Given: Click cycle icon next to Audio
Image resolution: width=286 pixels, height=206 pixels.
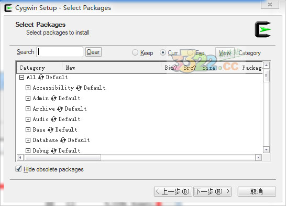Looking at the screenshot, I should pyautogui.click(x=53, y=120).
